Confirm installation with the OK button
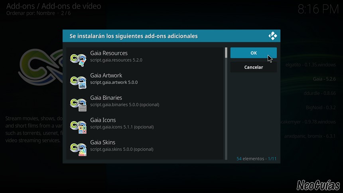This screenshot has height=193, width=343. pyautogui.click(x=254, y=53)
